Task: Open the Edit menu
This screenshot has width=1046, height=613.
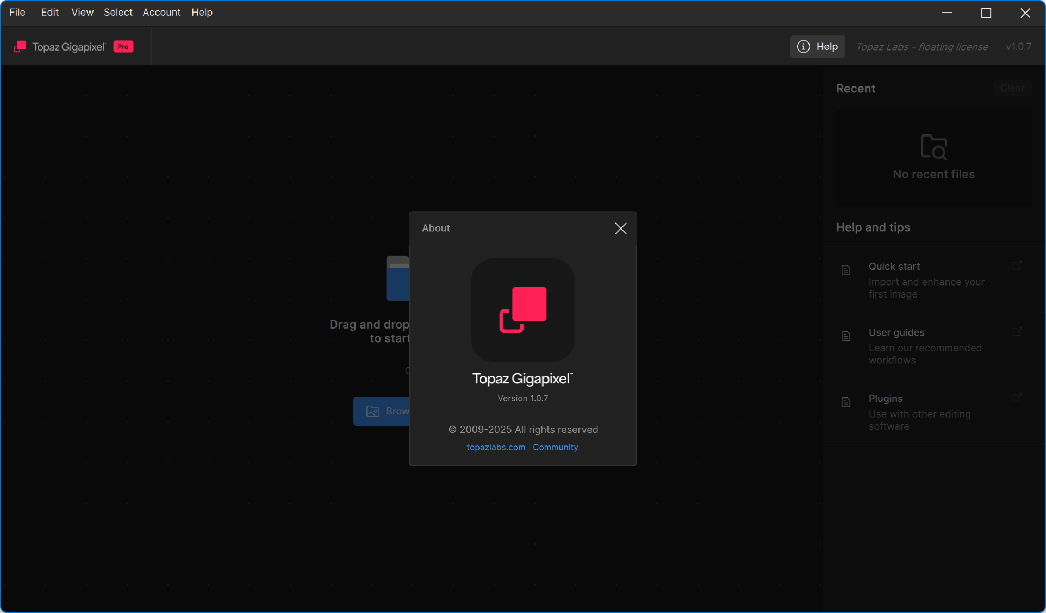Action: coord(49,12)
